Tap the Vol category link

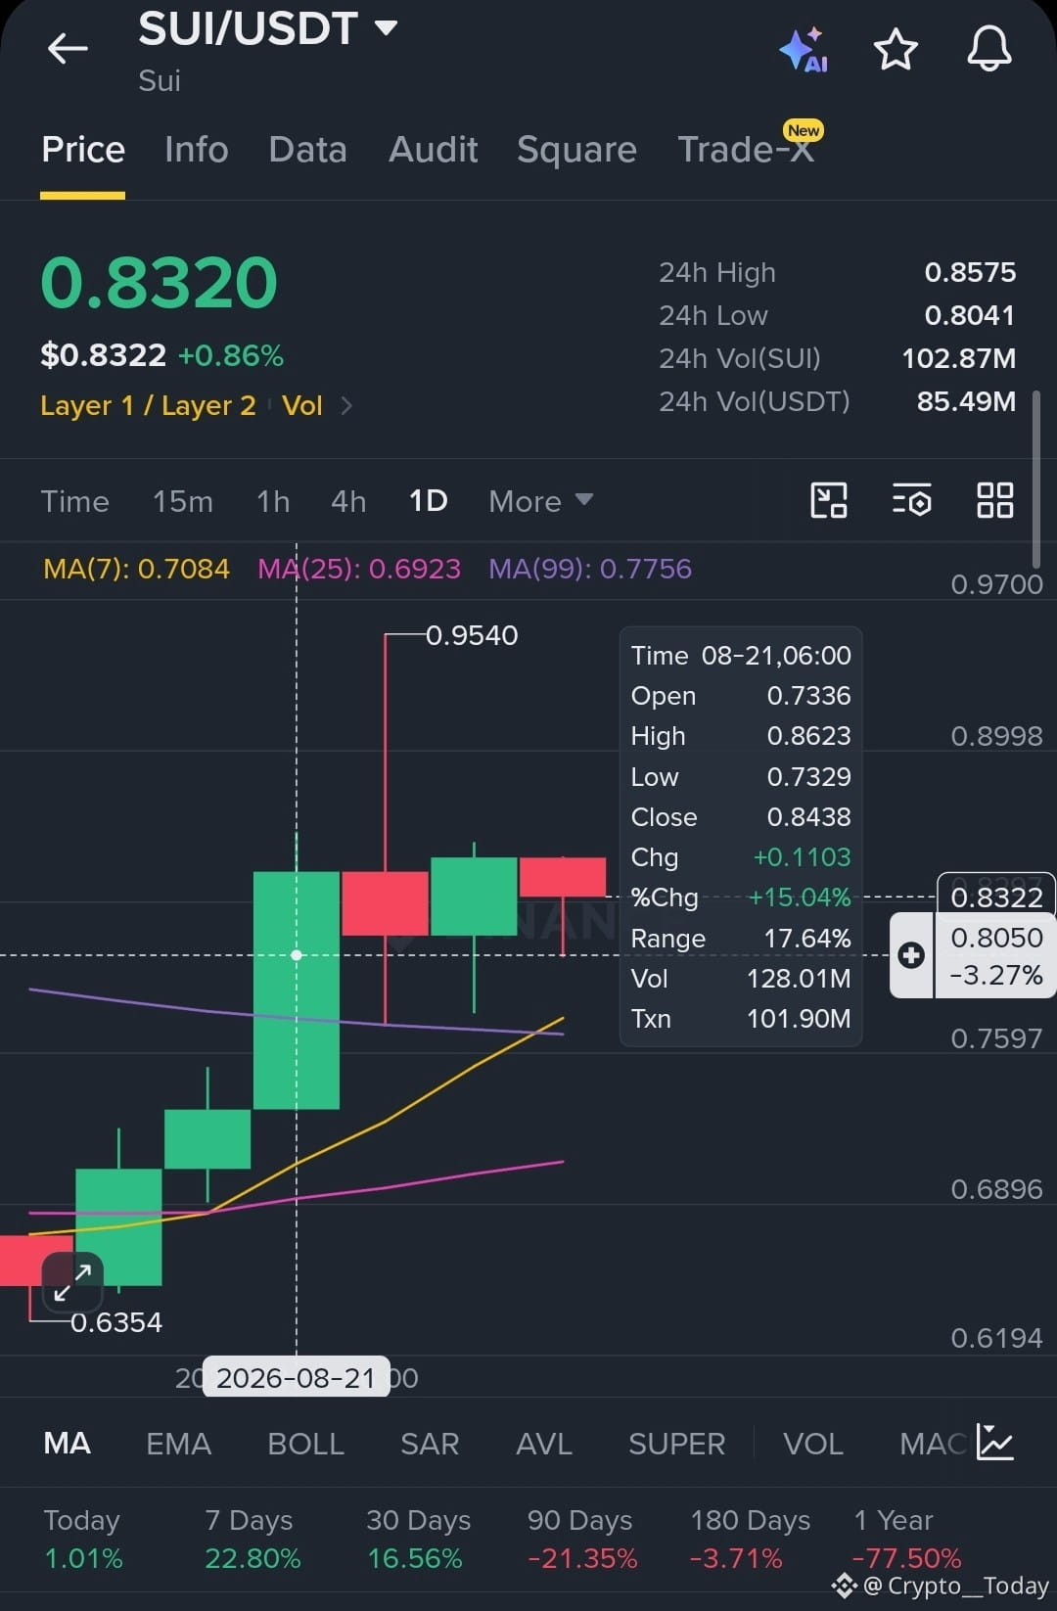coord(301,405)
